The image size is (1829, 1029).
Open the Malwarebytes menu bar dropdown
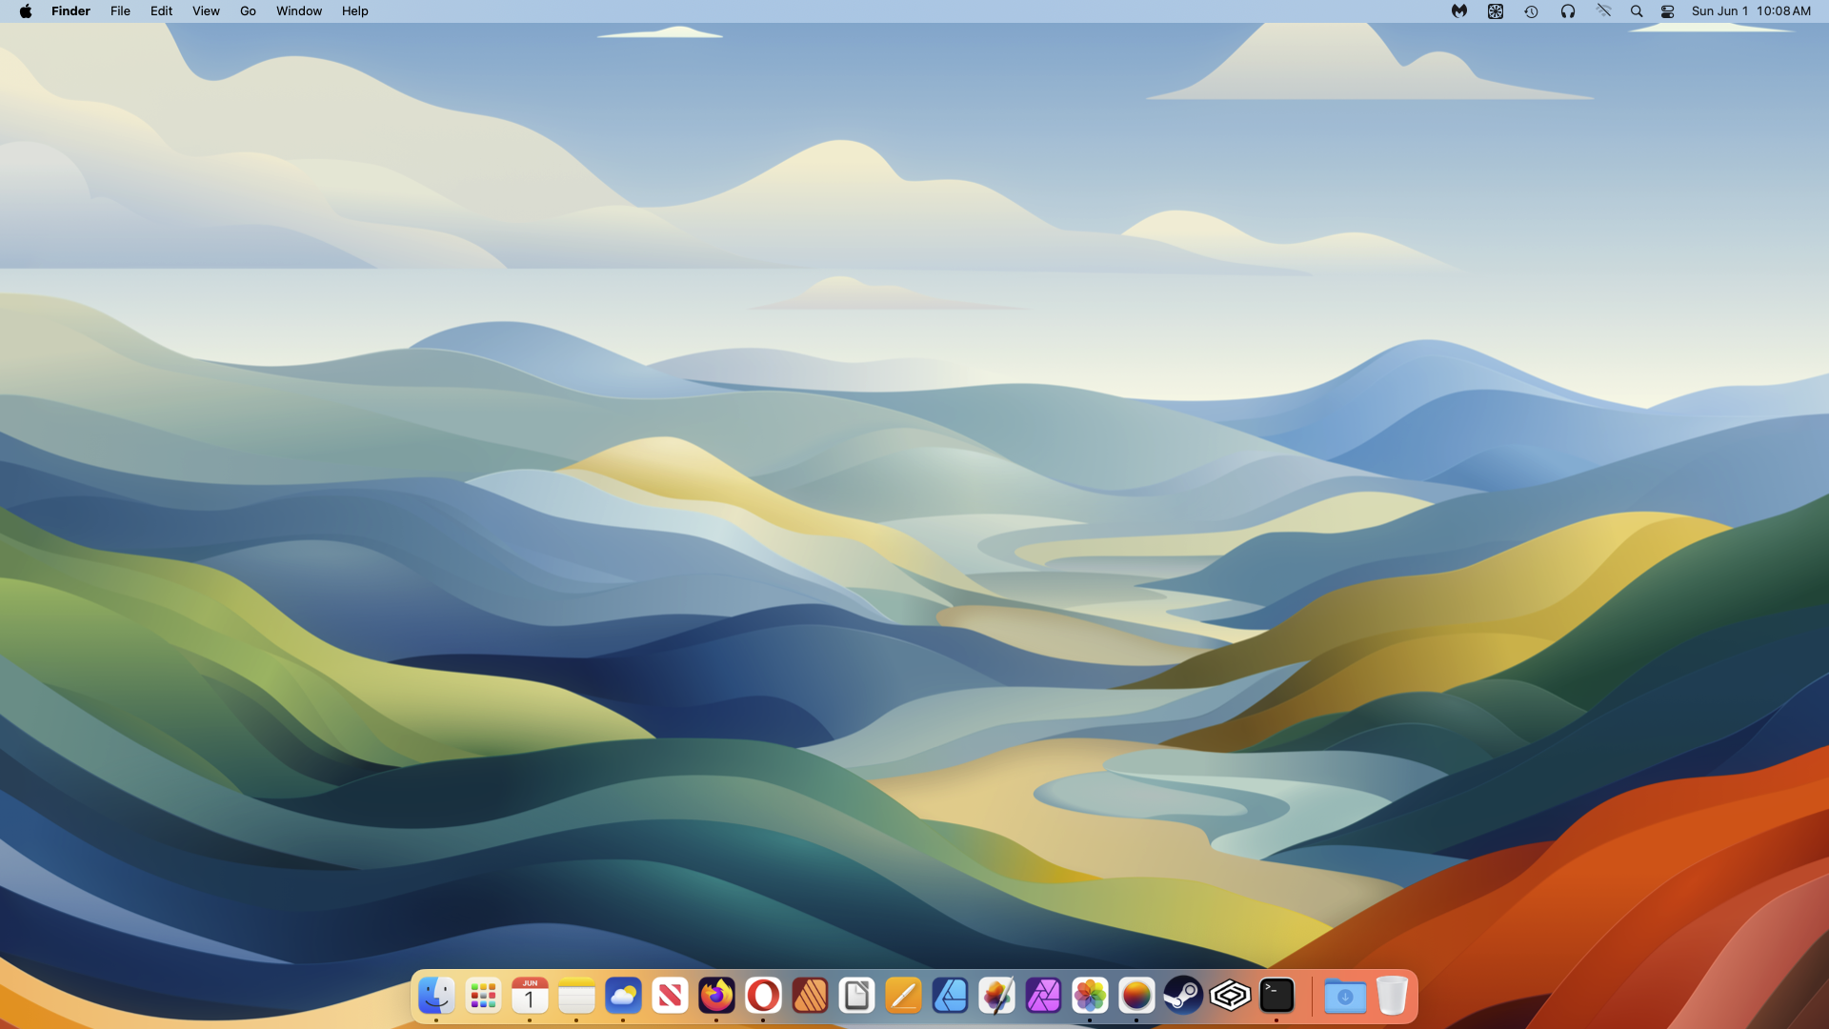1458,11
